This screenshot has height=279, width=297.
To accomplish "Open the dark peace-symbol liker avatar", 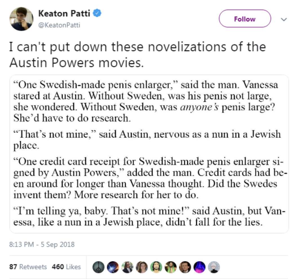I will pos(98,266).
